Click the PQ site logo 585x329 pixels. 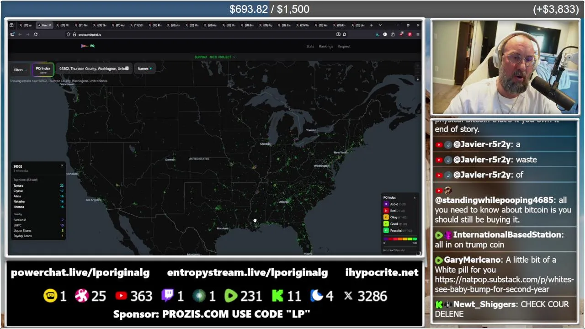tap(88, 46)
